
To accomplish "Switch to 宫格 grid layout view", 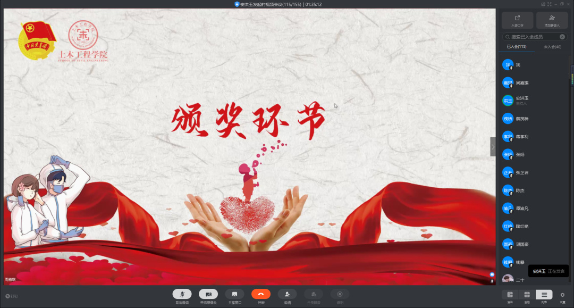I will click(x=527, y=295).
